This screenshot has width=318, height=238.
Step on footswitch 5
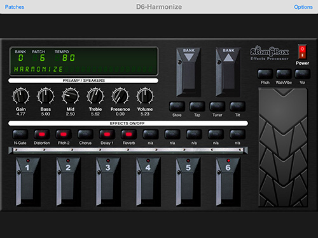click(188, 182)
